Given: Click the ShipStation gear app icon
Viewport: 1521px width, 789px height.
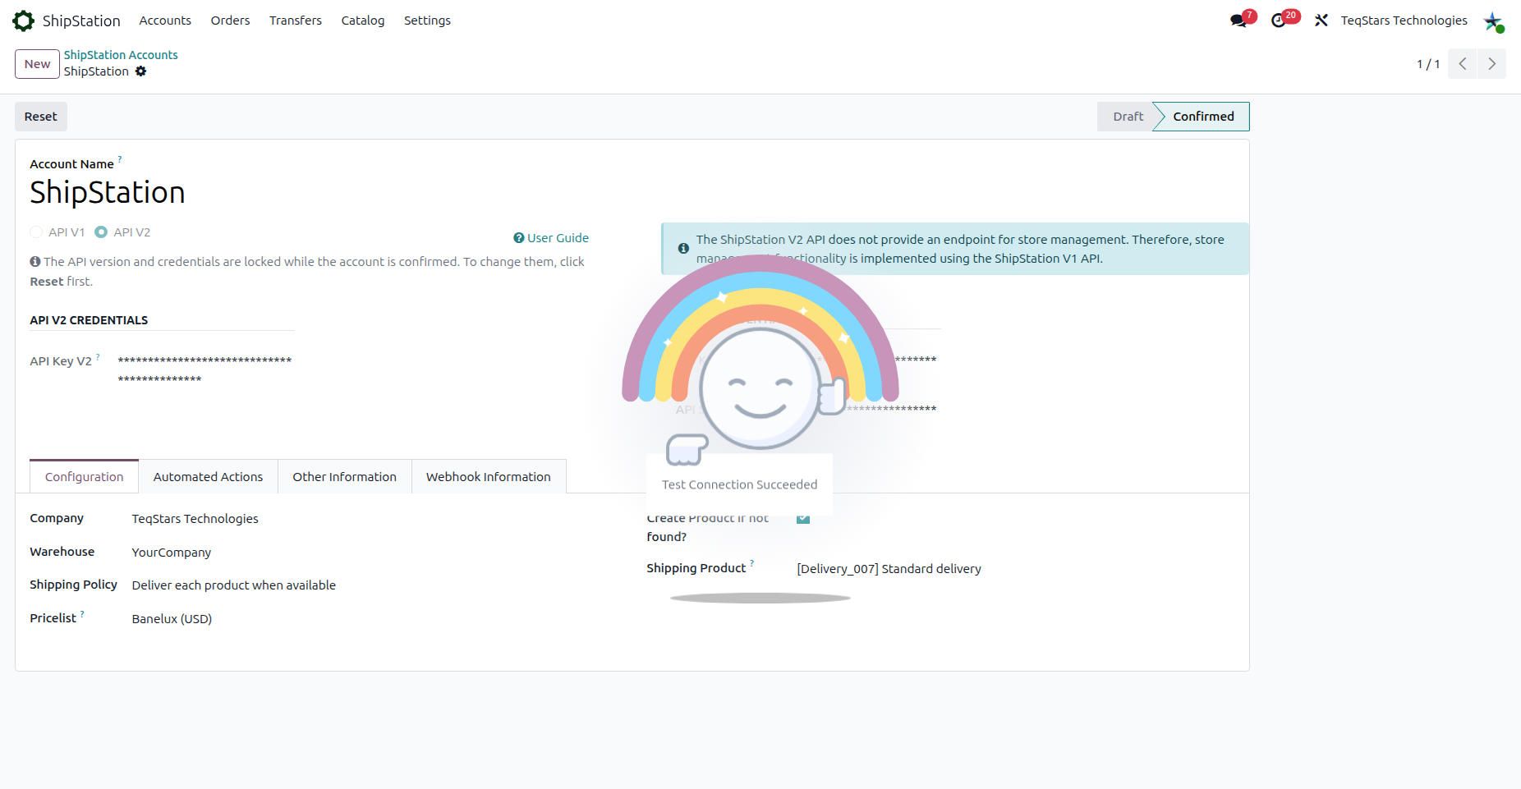Looking at the screenshot, I should click(24, 21).
